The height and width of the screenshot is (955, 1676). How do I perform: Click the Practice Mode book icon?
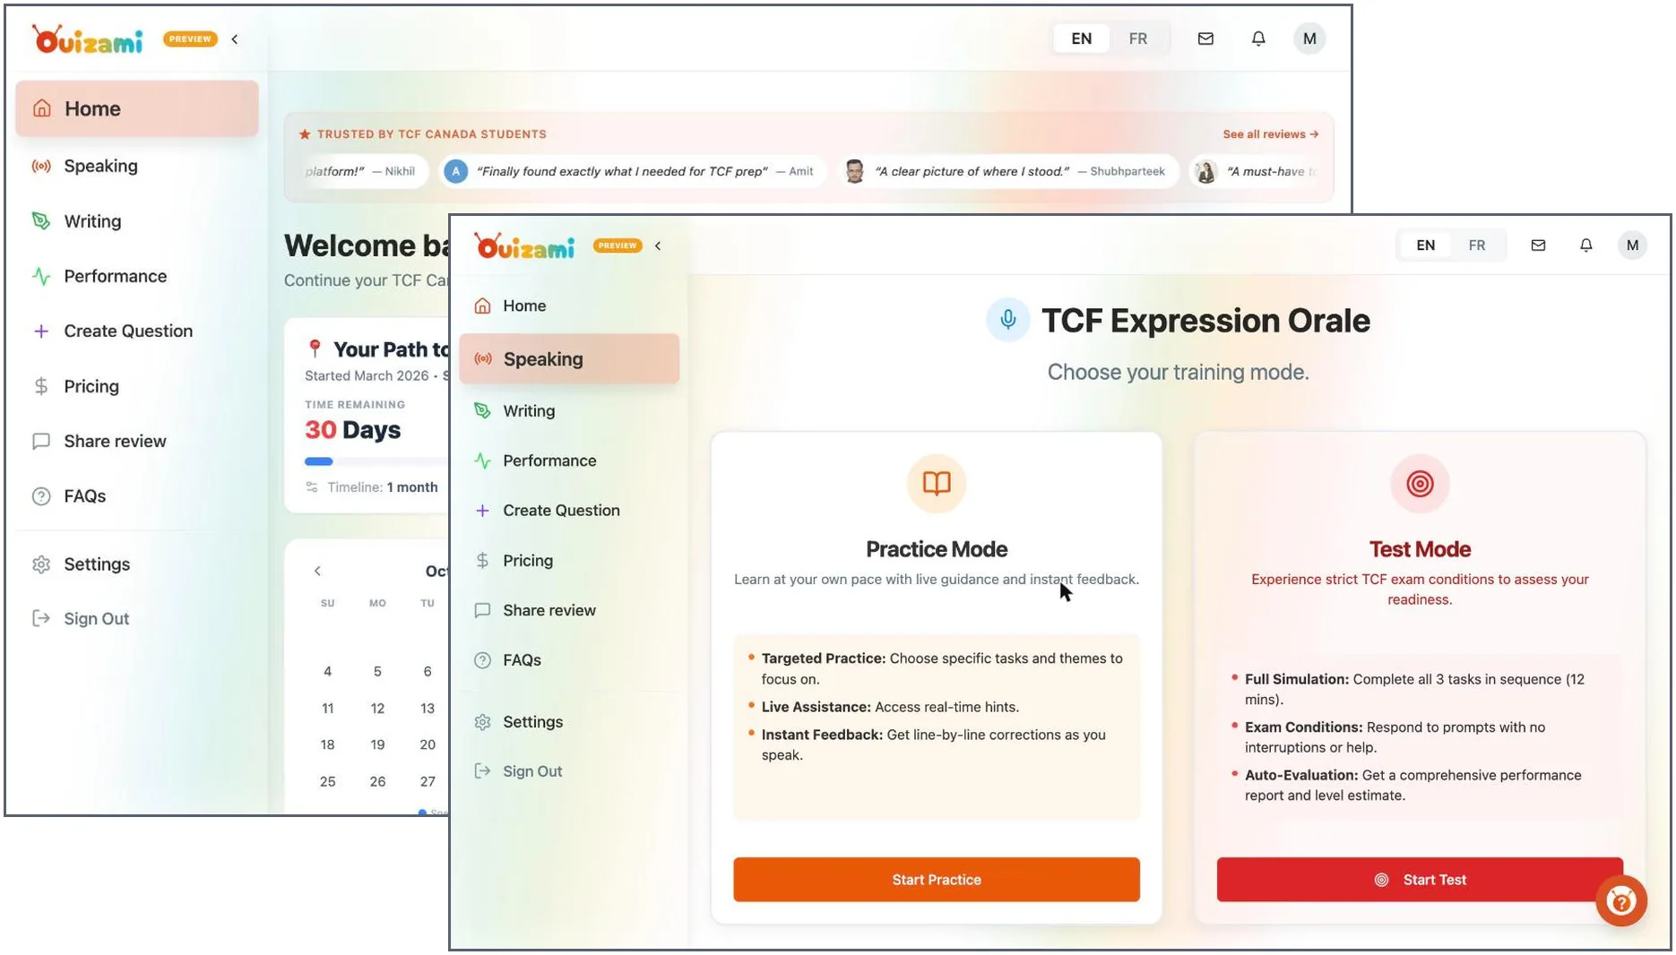937,484
